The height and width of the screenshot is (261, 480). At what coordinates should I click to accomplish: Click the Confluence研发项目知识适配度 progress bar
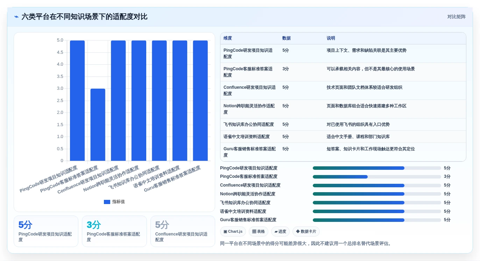377,186
